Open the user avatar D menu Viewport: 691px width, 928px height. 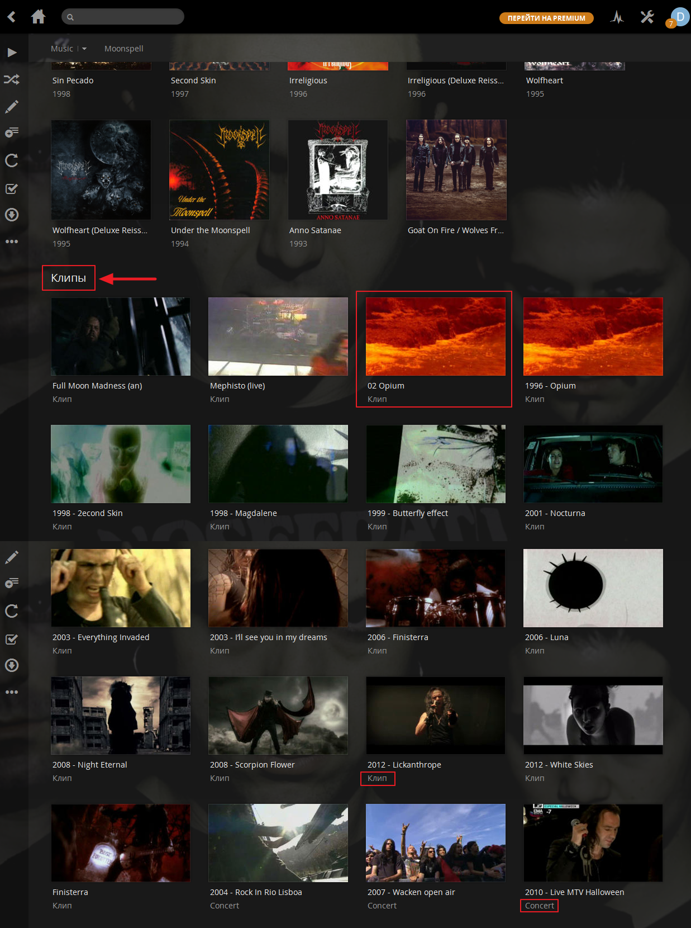(x=680, y=17)
